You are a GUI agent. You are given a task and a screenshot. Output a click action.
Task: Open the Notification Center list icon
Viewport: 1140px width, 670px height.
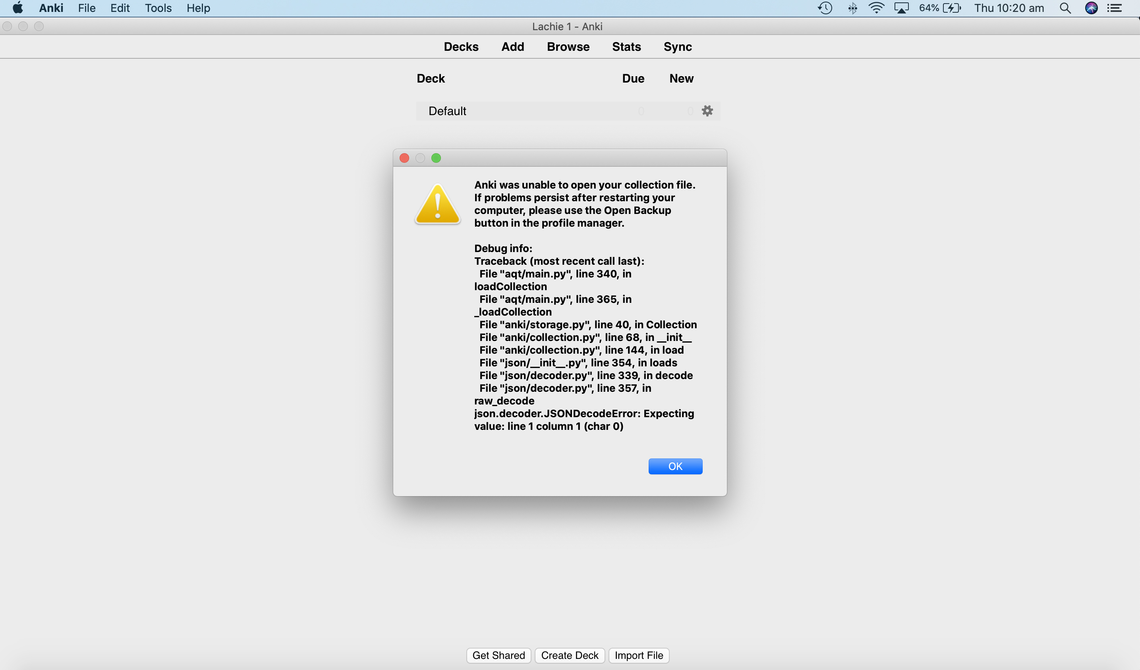point(1114,8)
